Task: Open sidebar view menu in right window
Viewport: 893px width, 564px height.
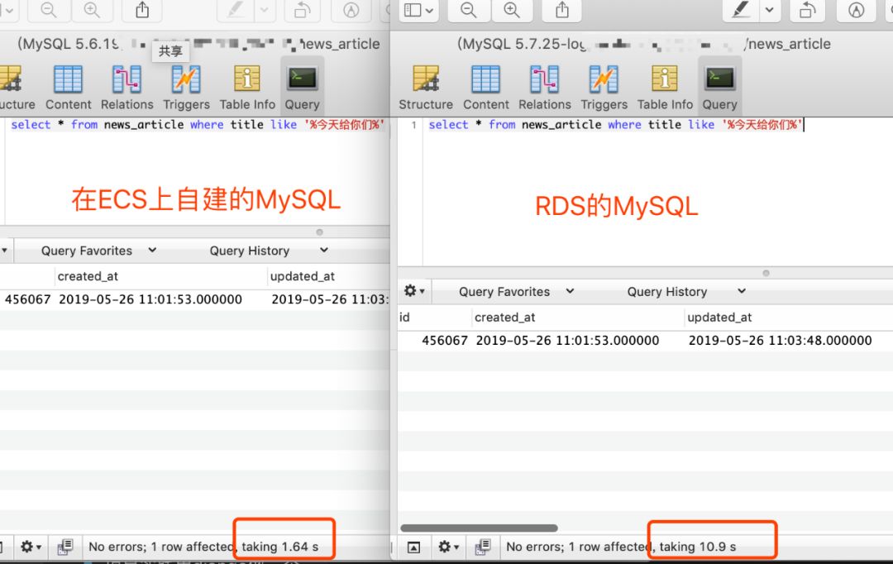Action: point(418,10)
